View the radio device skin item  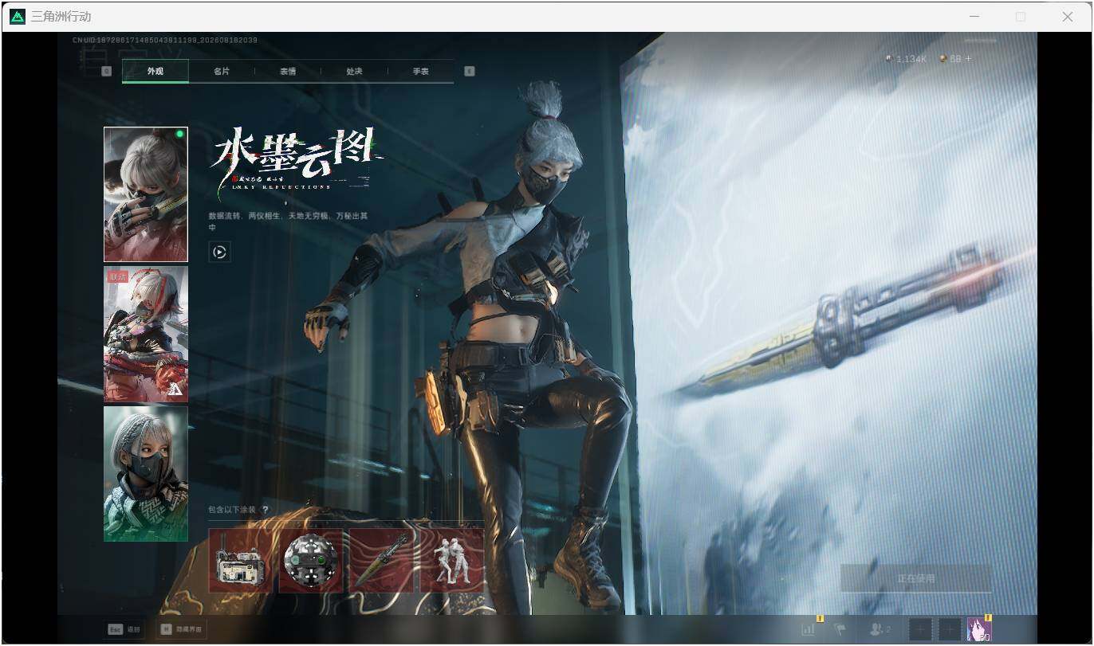pos(240,561)
